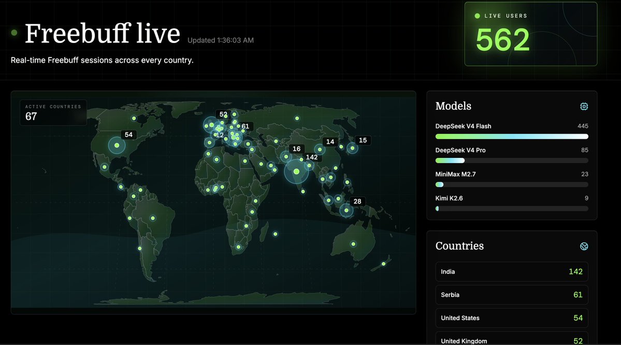Click the MiniMax M2.7 usage bar
The image size is (621, 345).
pos(512,184)
